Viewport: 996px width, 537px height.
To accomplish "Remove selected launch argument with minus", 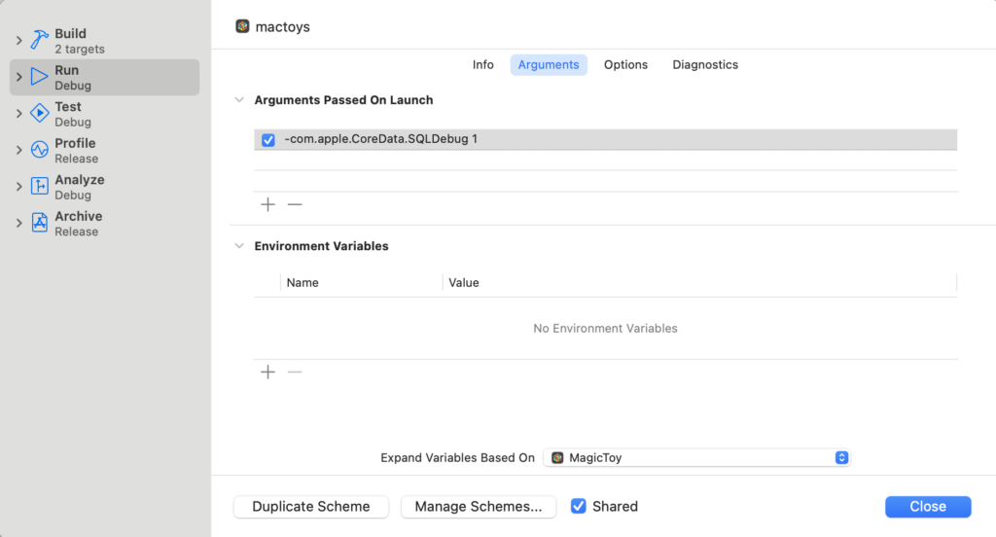I will (x=295, y=204).
